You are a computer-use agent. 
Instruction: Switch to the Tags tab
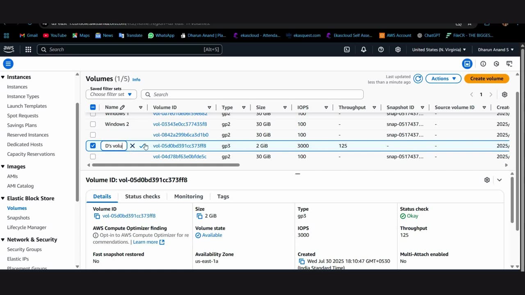(x=223, y=196)
